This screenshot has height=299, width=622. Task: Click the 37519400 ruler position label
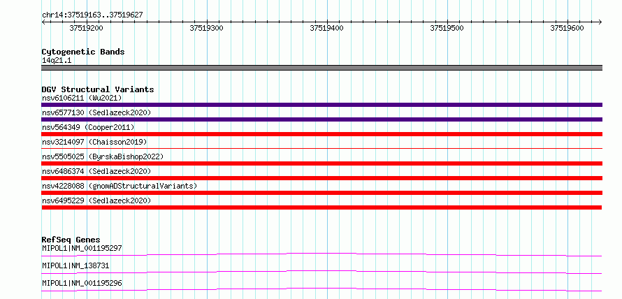click(326, 29)
